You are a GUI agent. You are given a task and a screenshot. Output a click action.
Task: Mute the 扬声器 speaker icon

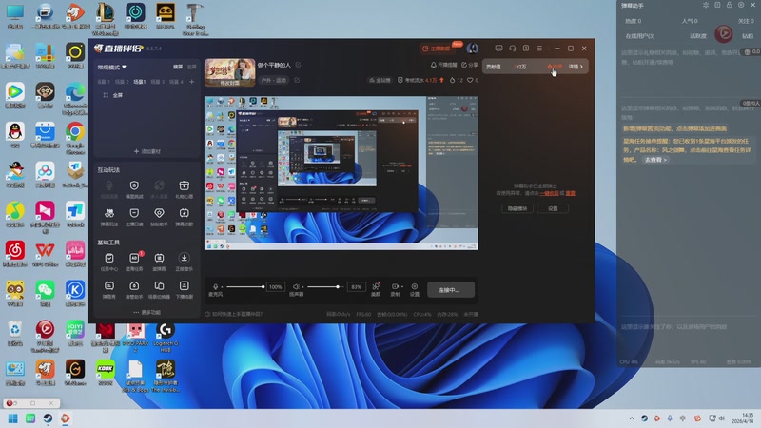[x=296, y=287]
